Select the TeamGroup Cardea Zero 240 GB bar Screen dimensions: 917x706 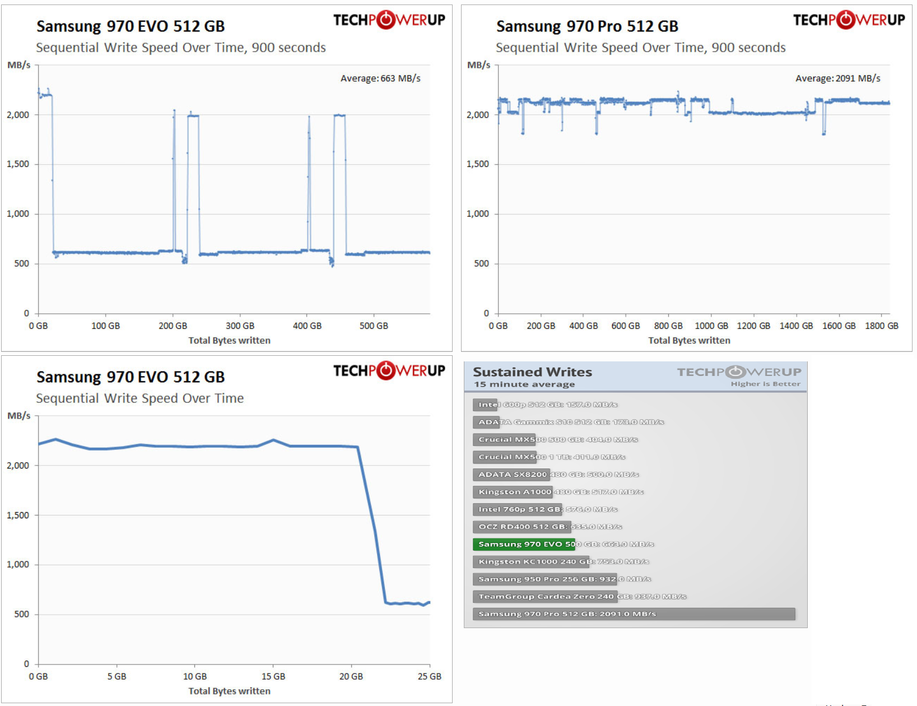point(545,596)
